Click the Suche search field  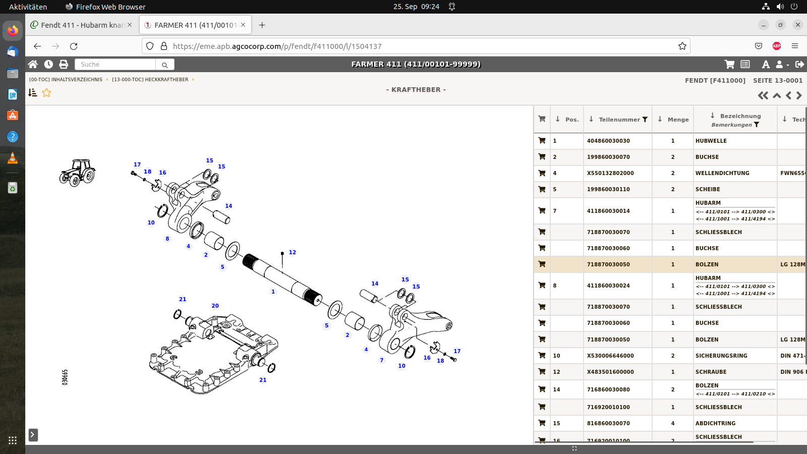(x=116, y=65)
